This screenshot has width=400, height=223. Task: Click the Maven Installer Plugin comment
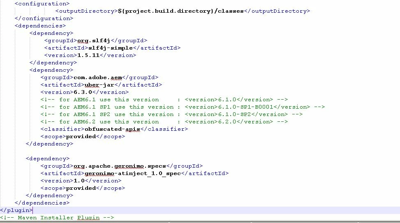tap(57, 218)
